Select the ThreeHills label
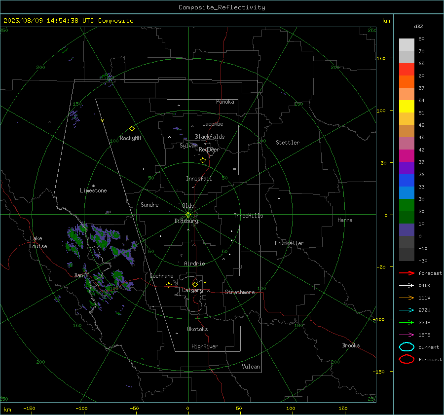Screen dimensions: 444x415 point(248,216)
